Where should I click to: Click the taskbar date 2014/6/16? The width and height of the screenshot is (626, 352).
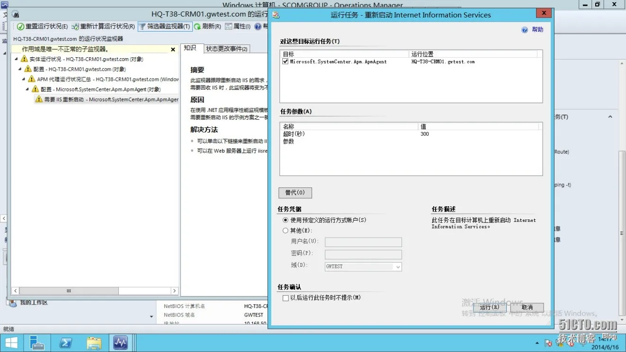[x=605, y=347]
